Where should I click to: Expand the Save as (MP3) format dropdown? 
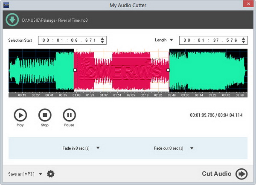pyautogui.click(x=41, y=174)
